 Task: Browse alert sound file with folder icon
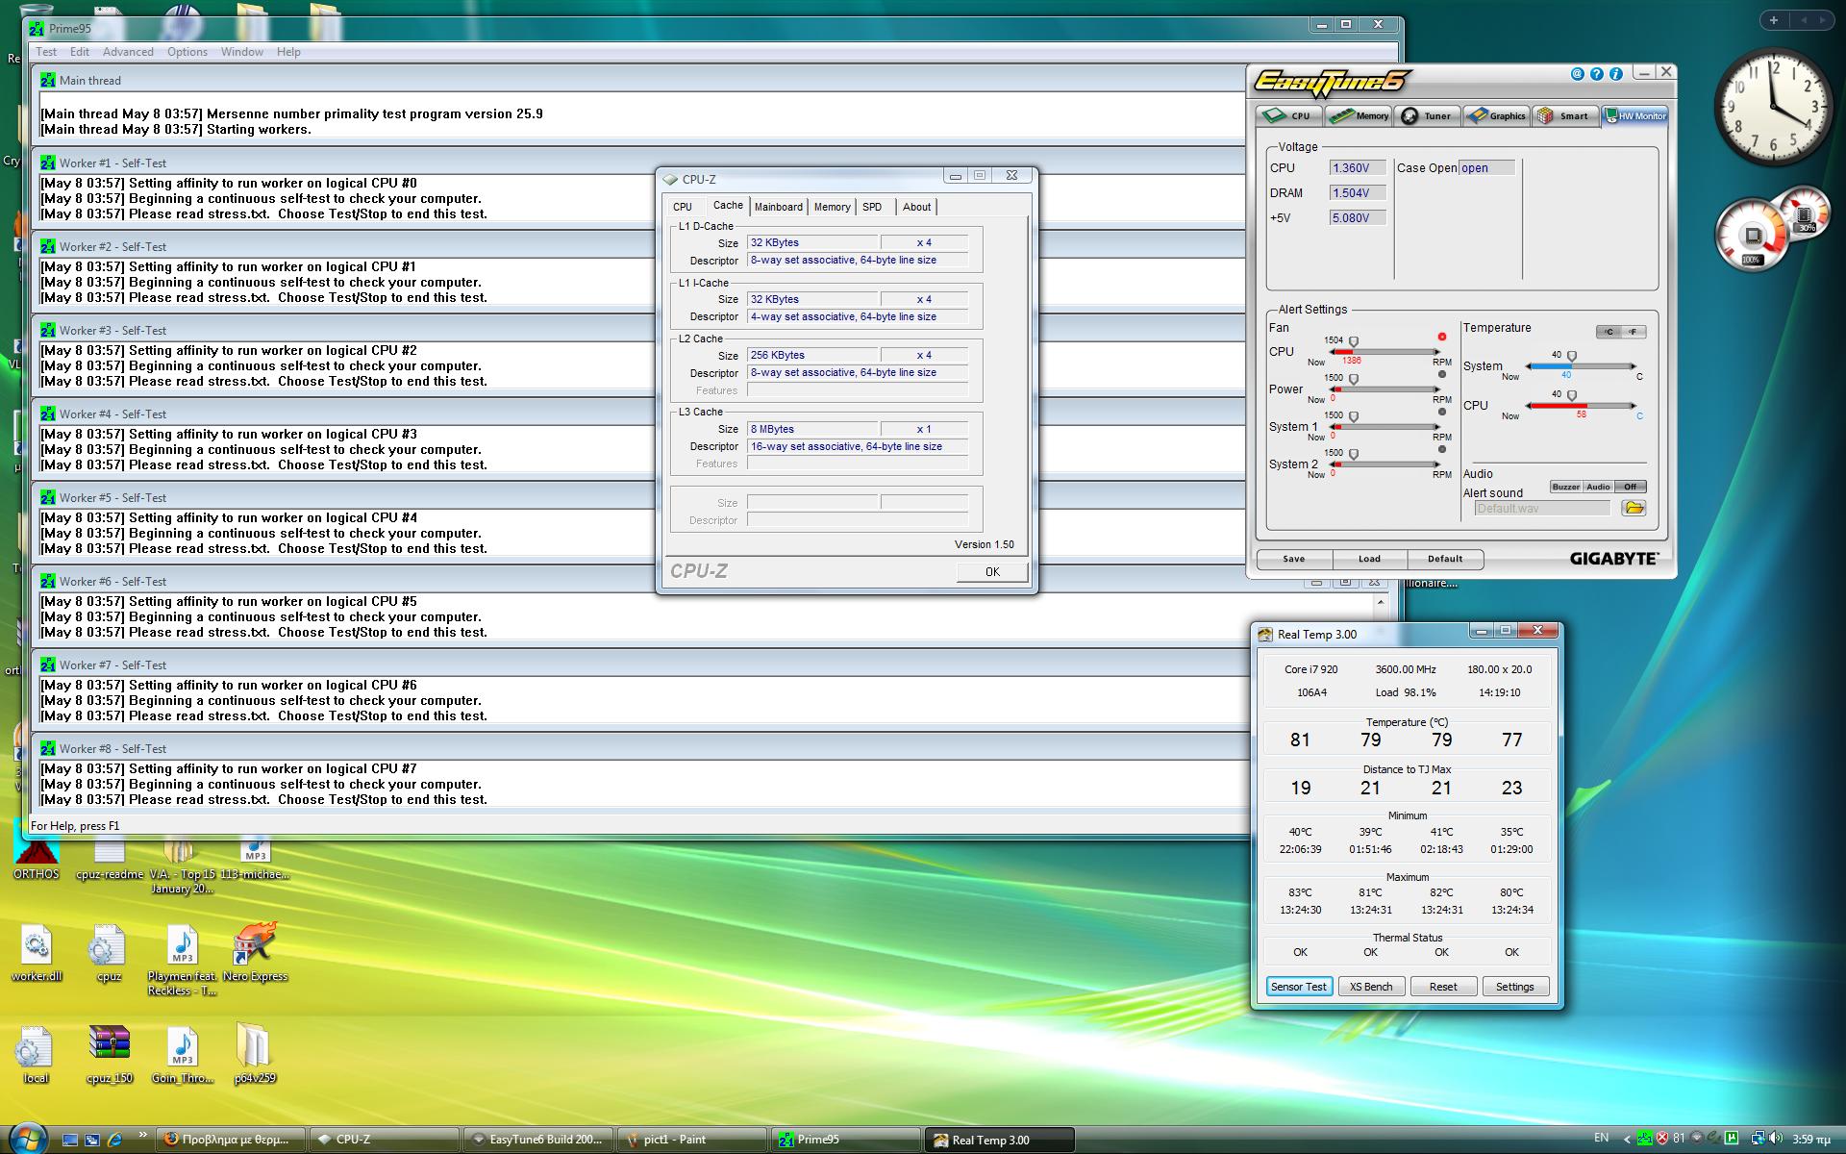tap(1634, 508)
